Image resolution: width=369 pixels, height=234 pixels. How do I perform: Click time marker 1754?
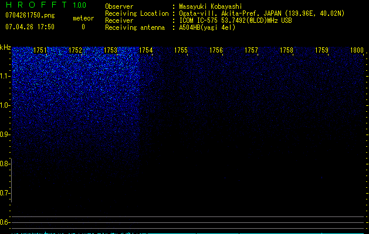(145, 50)
